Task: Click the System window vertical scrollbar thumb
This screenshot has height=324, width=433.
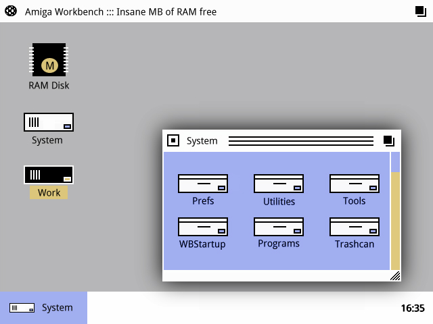Action: [395, 221]
